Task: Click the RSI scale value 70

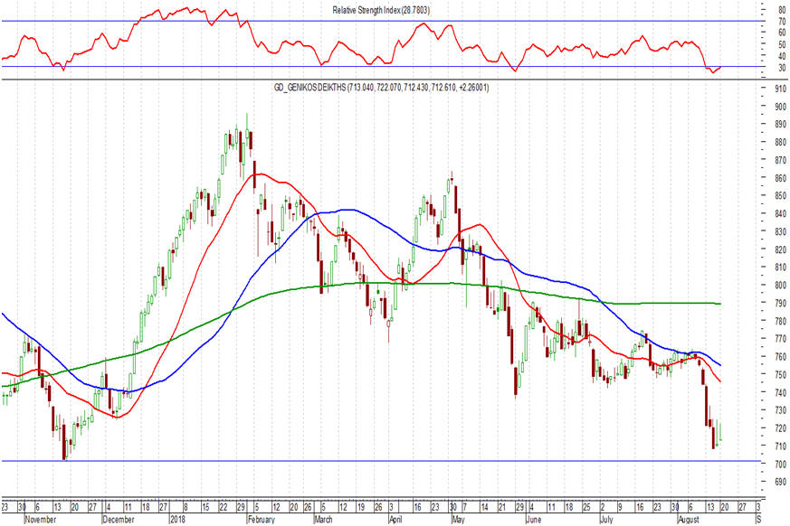Action: pyautogui.click(x=782, y=22)
